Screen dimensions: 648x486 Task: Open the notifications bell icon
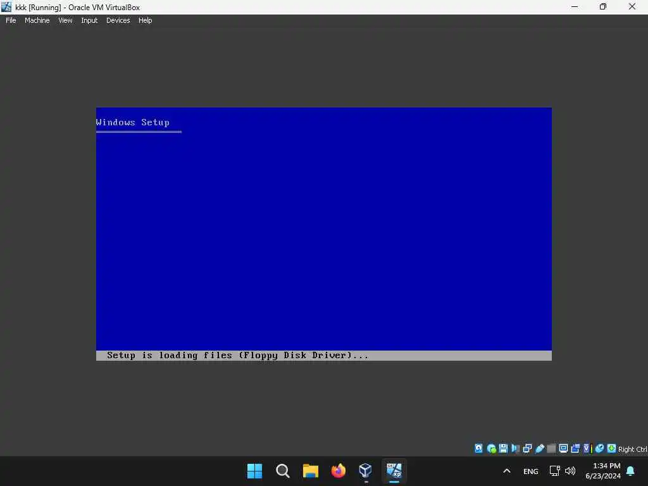(x=631, y=471)
